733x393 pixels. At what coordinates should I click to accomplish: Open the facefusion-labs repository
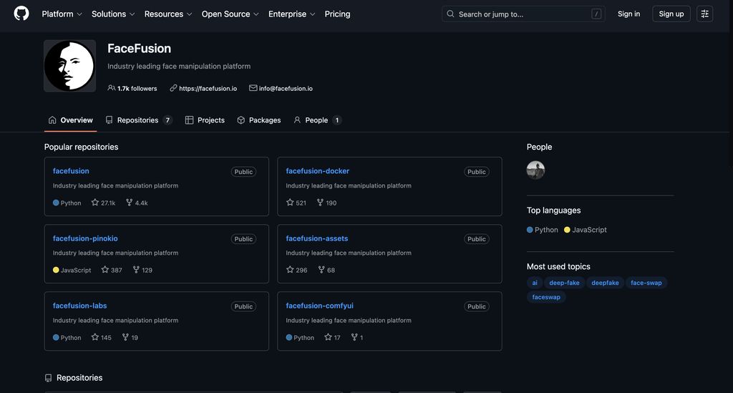point(80,306)
